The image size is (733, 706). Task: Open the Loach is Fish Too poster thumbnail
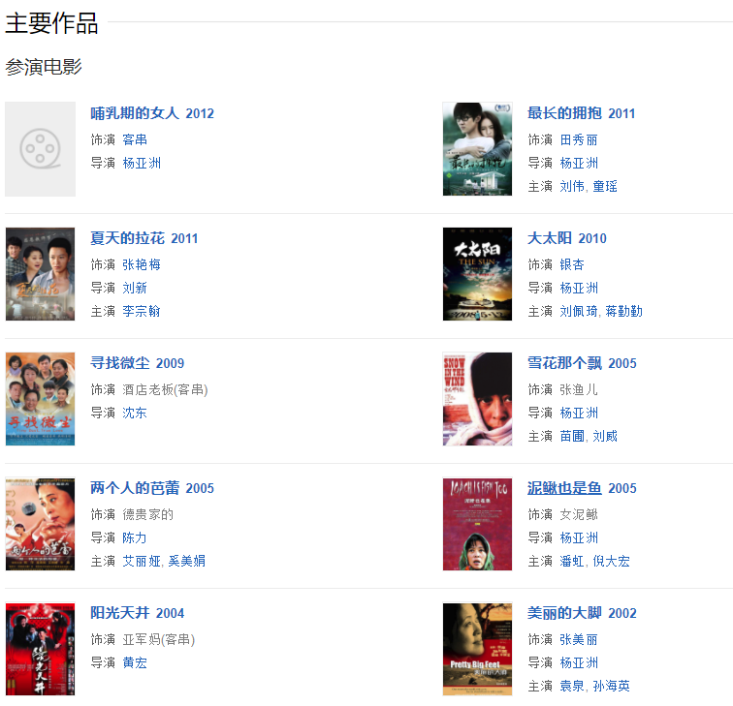pyautogui.click(x=477, y=524)
